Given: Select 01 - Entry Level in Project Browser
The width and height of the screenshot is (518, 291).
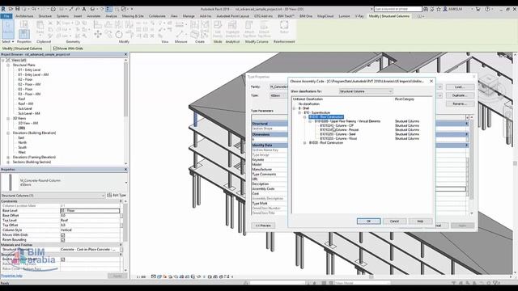Looking at the screenshot, I should tap(29, 70).
